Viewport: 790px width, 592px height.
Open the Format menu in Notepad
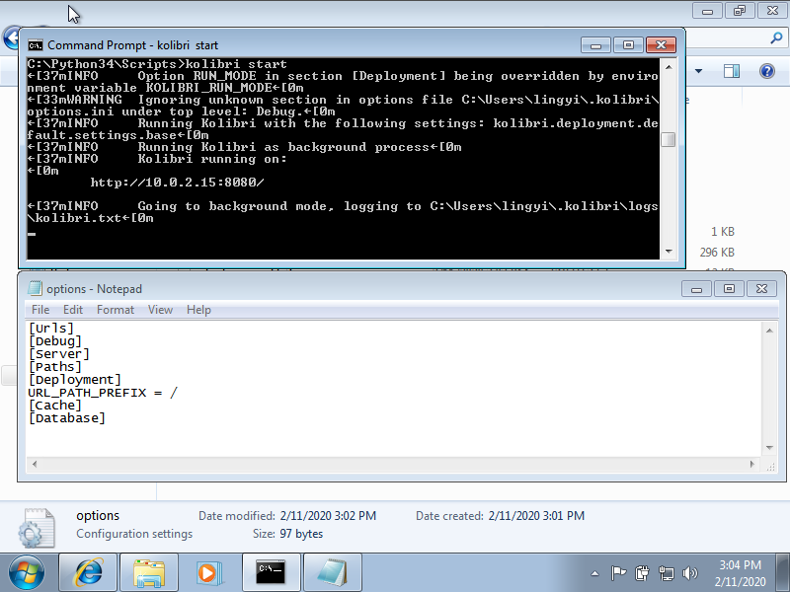click(x=116, y=309)
